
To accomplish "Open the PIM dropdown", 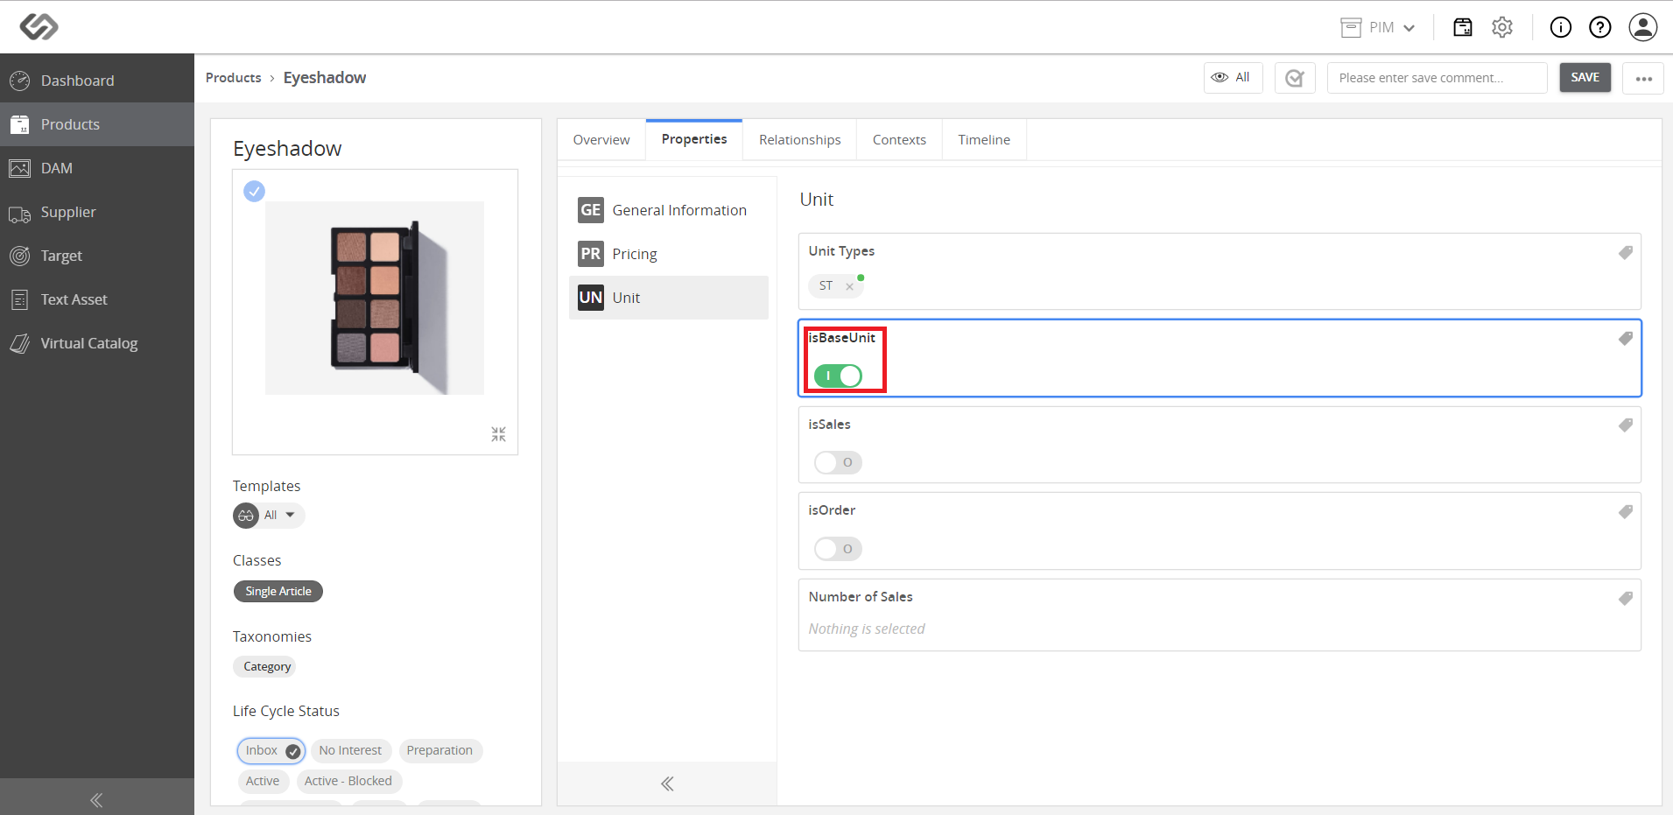I will point(1378,27).
